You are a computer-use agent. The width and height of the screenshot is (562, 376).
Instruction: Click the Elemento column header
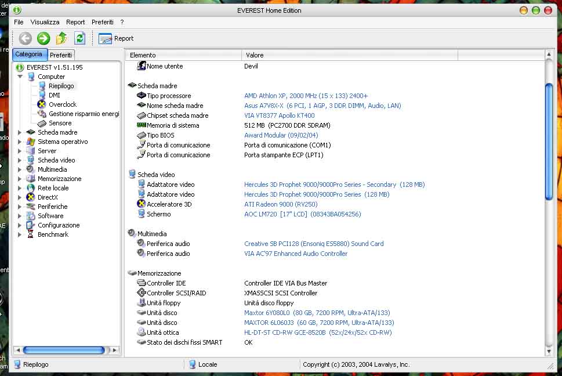pos(183,55)
